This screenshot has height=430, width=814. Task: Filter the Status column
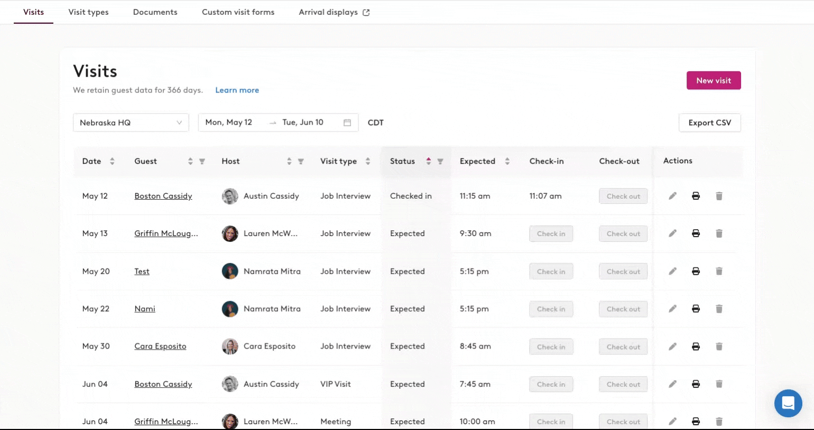(x=440, y=162)
